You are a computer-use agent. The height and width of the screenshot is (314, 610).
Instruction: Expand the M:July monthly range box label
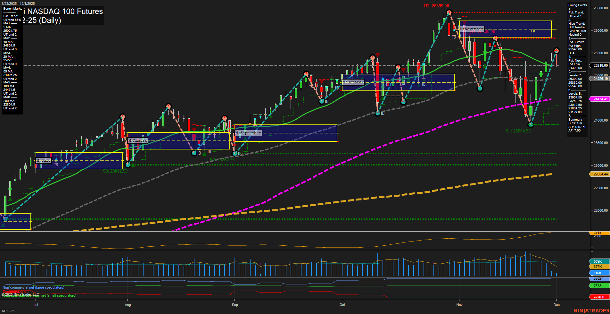pos(44,160)
